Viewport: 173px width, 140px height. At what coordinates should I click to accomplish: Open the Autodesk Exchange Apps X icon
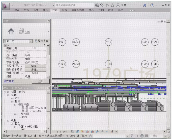(x=145, y=5)
